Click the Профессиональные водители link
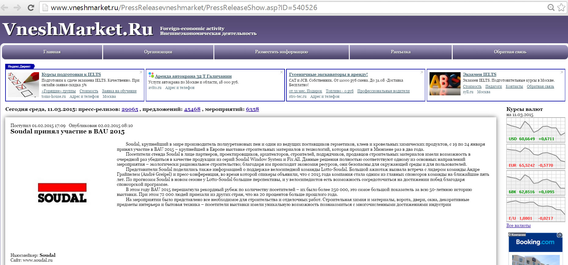This screenshot has width=568, height=265. click(383, 91)
